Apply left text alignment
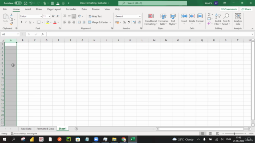This screenshot has width=255, height=143. [65, 22]
